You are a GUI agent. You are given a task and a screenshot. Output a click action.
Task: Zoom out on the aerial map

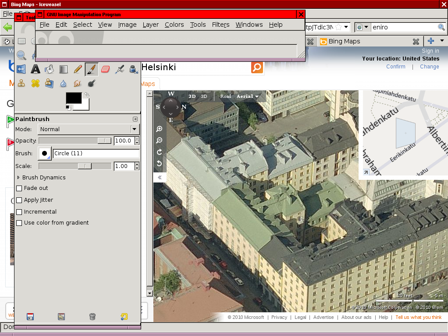(160, 140)
